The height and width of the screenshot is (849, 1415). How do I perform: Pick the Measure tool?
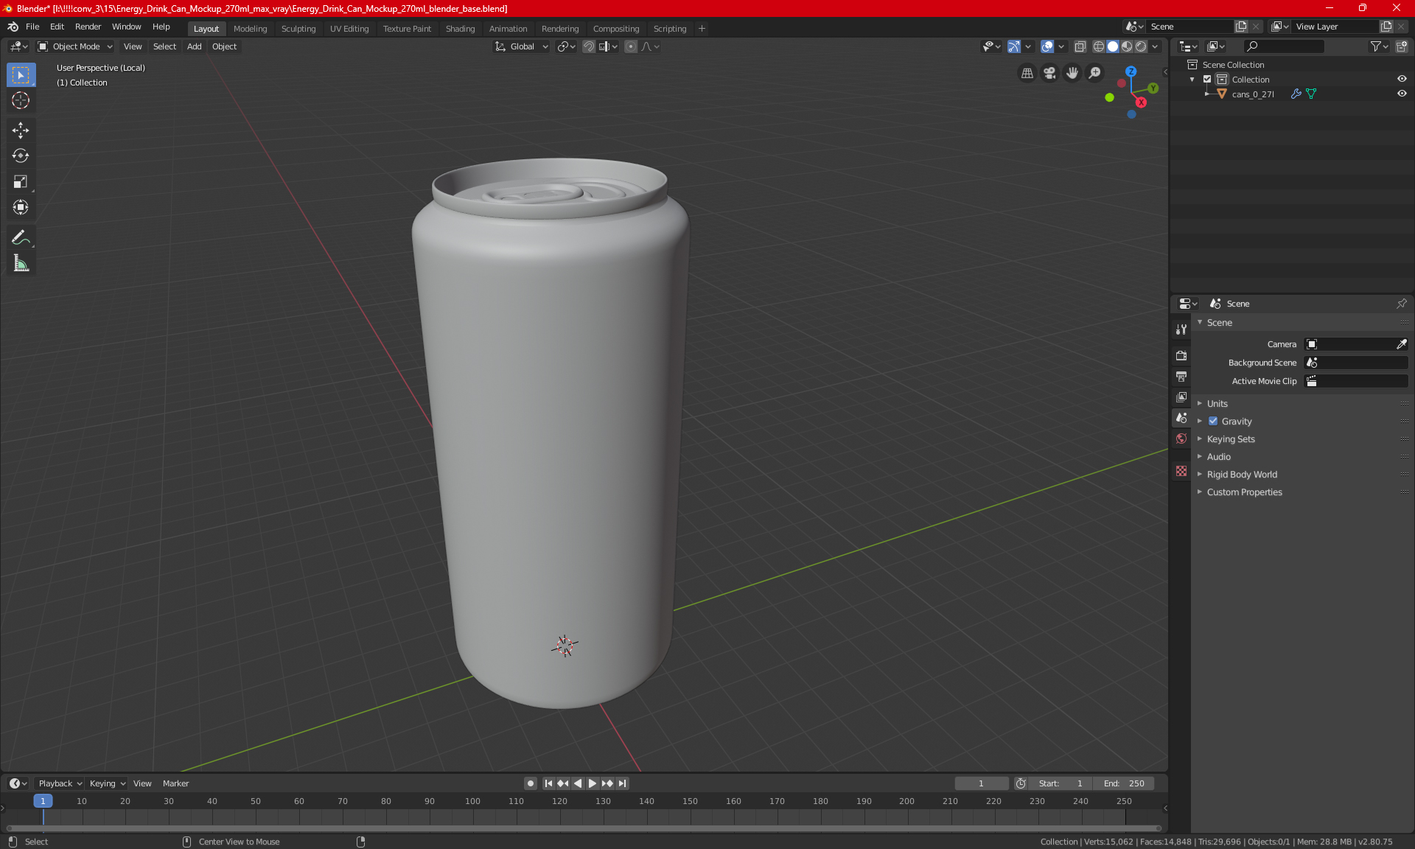pos(21,263)
